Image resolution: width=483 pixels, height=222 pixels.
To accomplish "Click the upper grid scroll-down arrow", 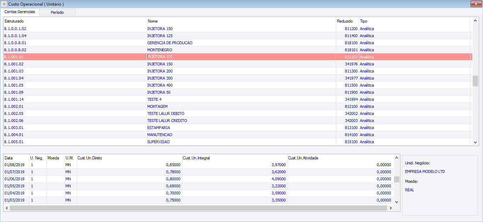I will [x=476, y=142].
